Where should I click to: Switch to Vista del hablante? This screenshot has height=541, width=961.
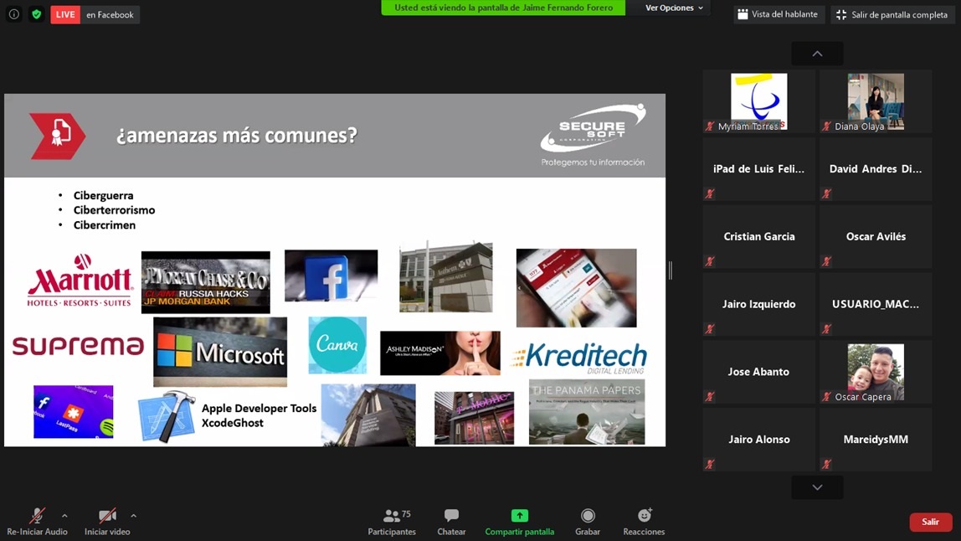[x=778, y=15]
